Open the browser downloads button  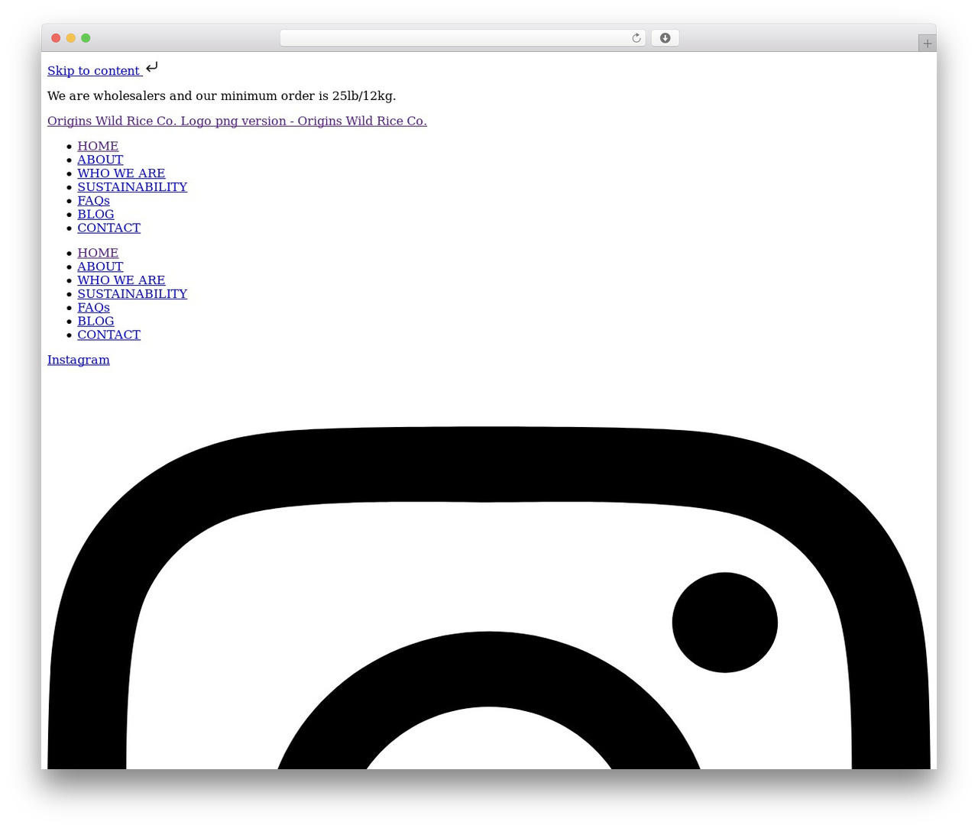click(665, 38)
